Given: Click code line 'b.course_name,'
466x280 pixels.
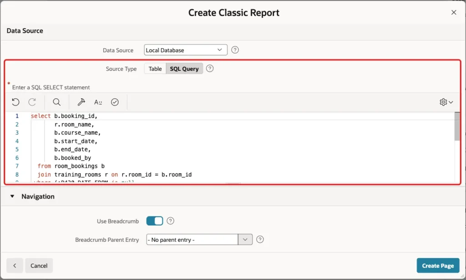Looking at the screenshot, I should [77, 133].
